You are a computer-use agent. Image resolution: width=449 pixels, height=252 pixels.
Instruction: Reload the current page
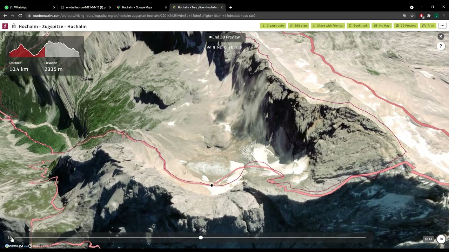[x=20, y=16]
